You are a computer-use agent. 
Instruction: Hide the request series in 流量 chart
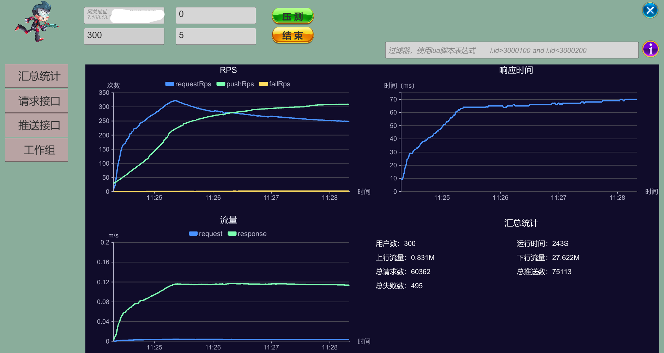[206, 234]
